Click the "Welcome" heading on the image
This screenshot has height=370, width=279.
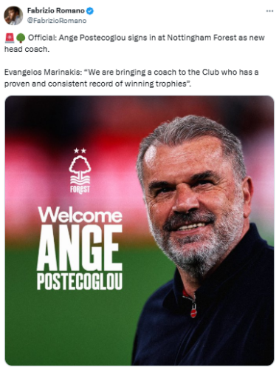pyautogui.click(x=80, y=215)
